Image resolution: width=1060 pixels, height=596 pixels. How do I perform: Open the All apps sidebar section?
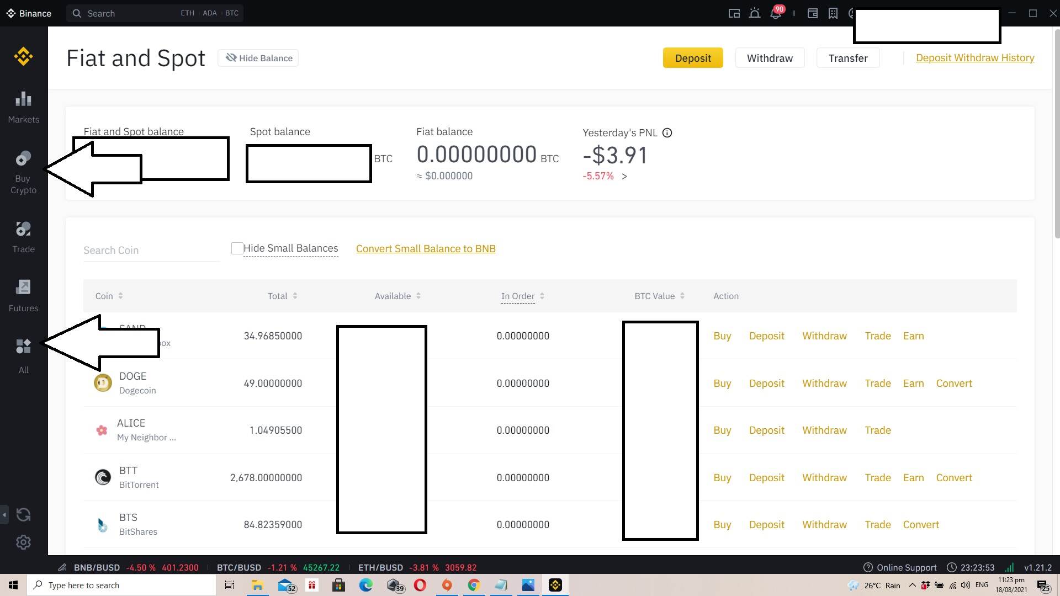23,356
